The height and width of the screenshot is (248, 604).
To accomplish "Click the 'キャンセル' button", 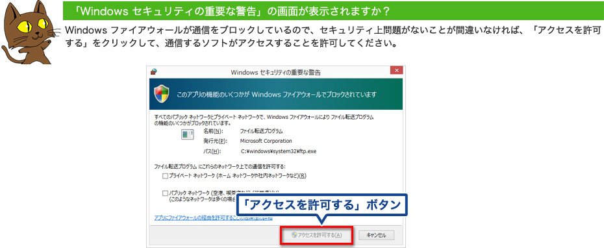I will 376,235.
